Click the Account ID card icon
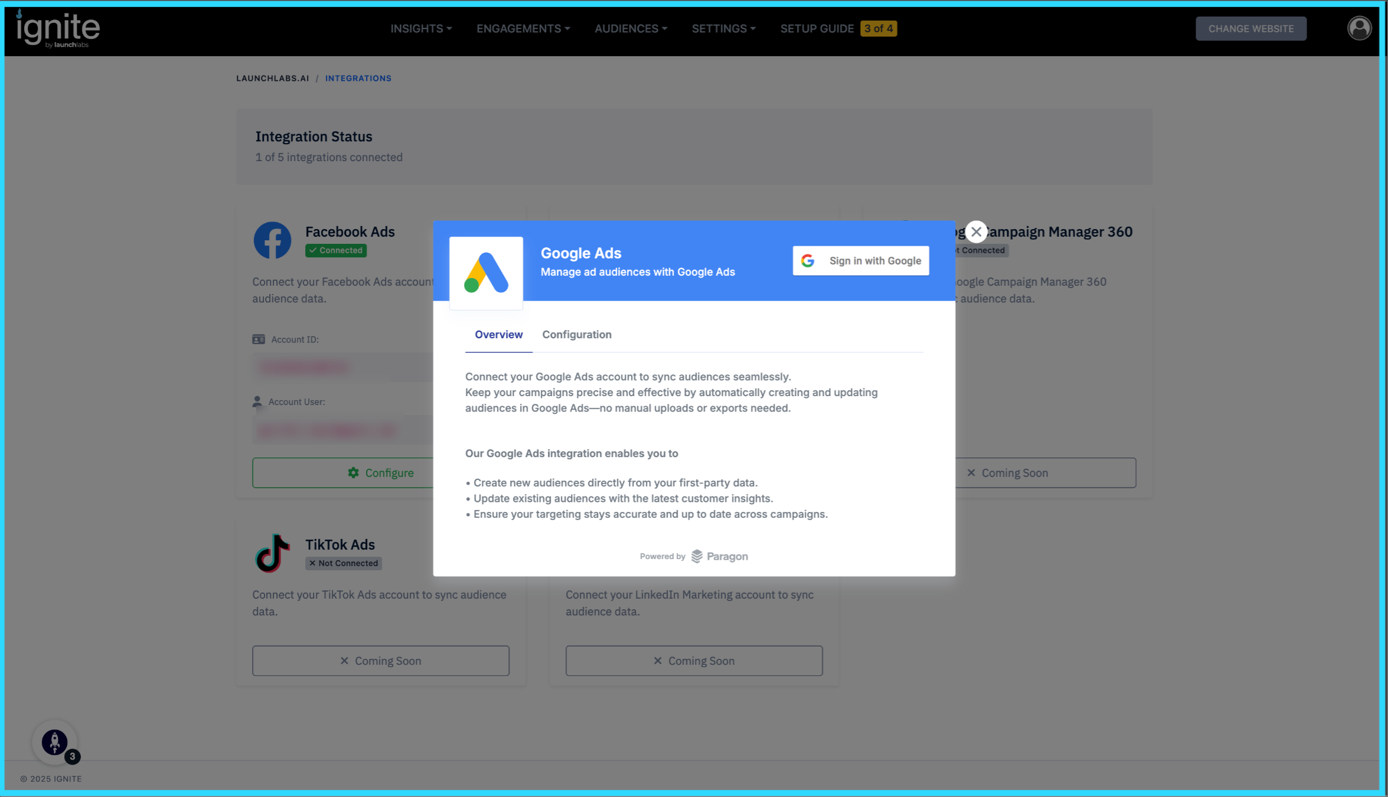 tap(259, 339)
